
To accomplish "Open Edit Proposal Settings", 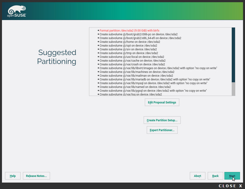I will pyautogui.click(x=162, y=102).
